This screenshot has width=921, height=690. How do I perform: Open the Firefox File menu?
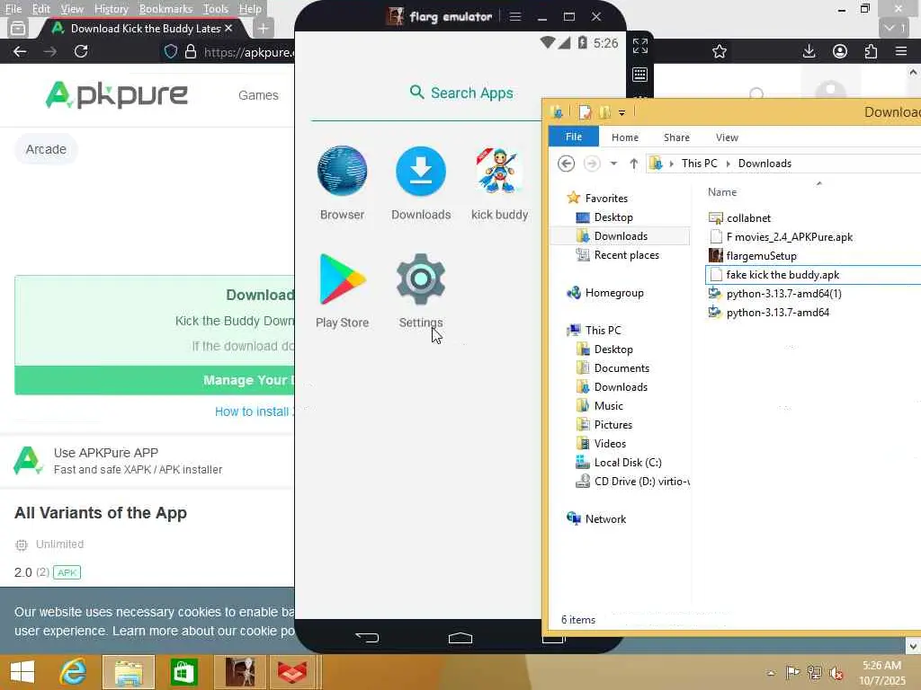13,9
